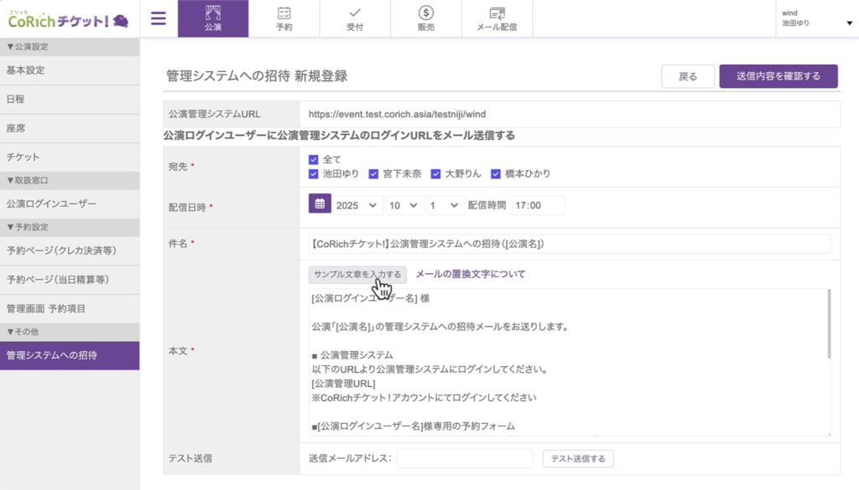
Task: Open the メール配信 mail icon tab
Action: point(497,18)
